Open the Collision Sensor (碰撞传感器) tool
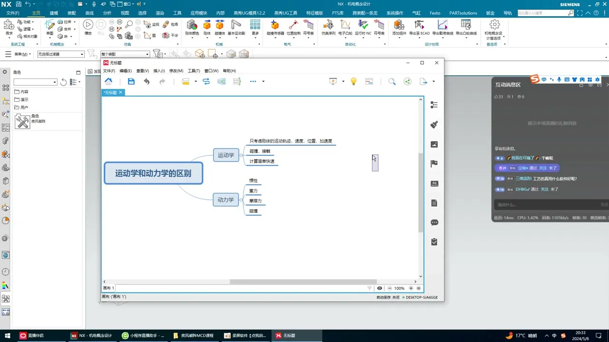This screenshot has height=342, width=609. tap(275, 27)
